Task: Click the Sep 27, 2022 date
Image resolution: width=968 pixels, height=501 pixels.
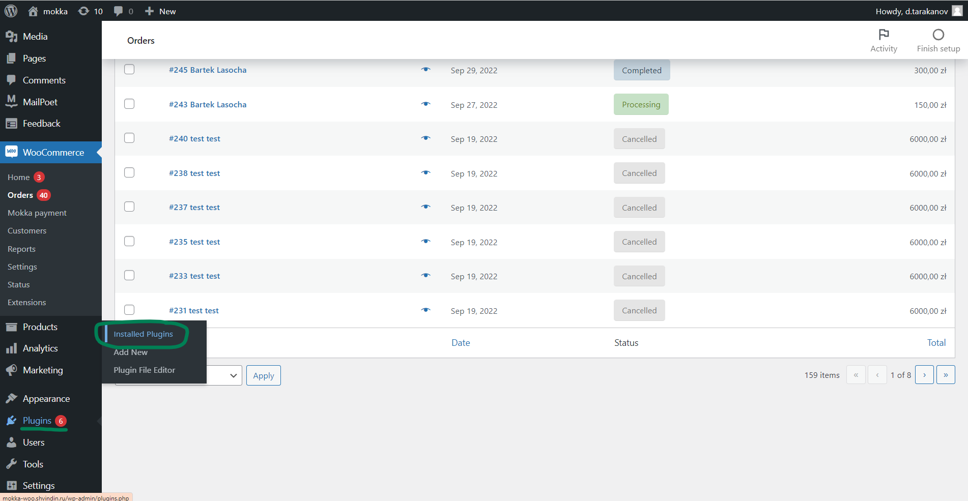Action: [474, 105]
